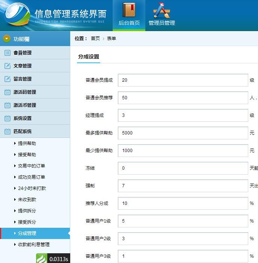Click the 激活码管理 calendar icon
258x263 pixels.
pyautogui.click(x=8, y=92)
